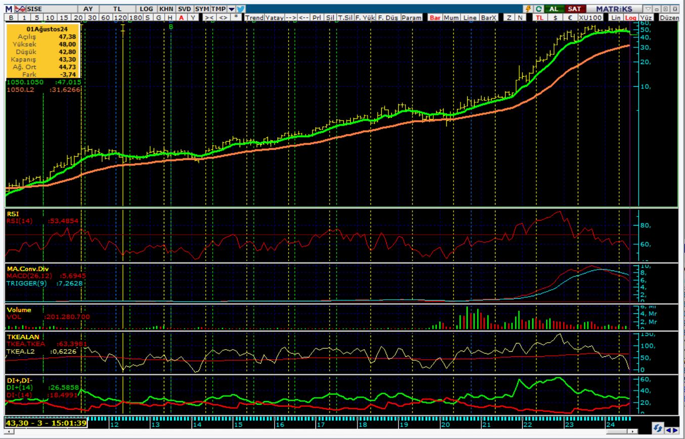Click the asterisk * toolbar icon
The height and width of the screenshot is (439, 685).
click(236, 17)
